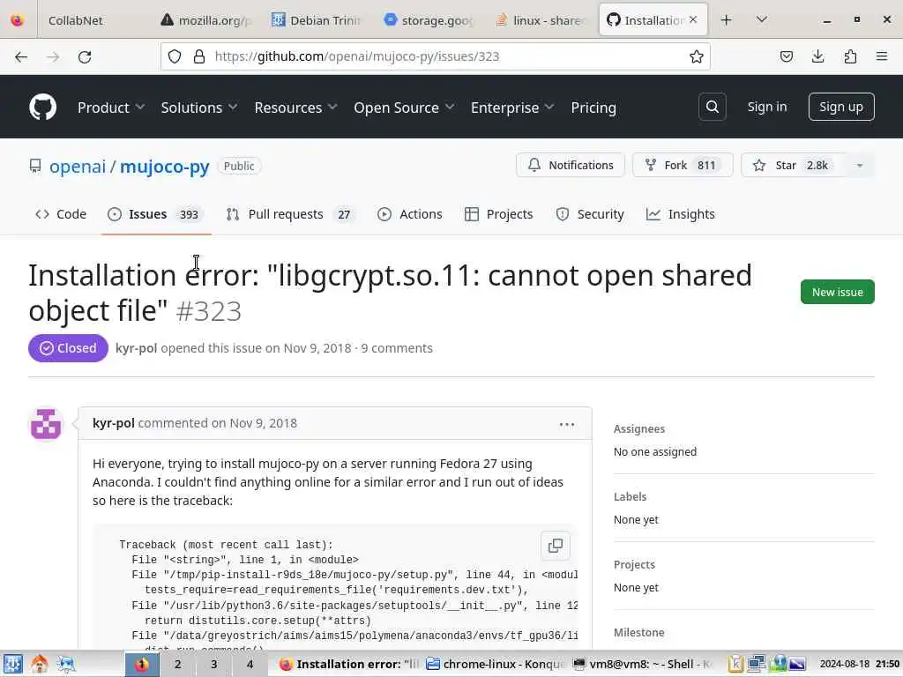Open the openai organization link
The height and width of the screenshot is (677, 903).
click(78, 167)
